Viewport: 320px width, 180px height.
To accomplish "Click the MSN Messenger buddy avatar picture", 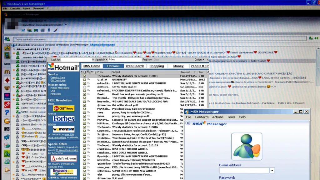I will (247, 147).
